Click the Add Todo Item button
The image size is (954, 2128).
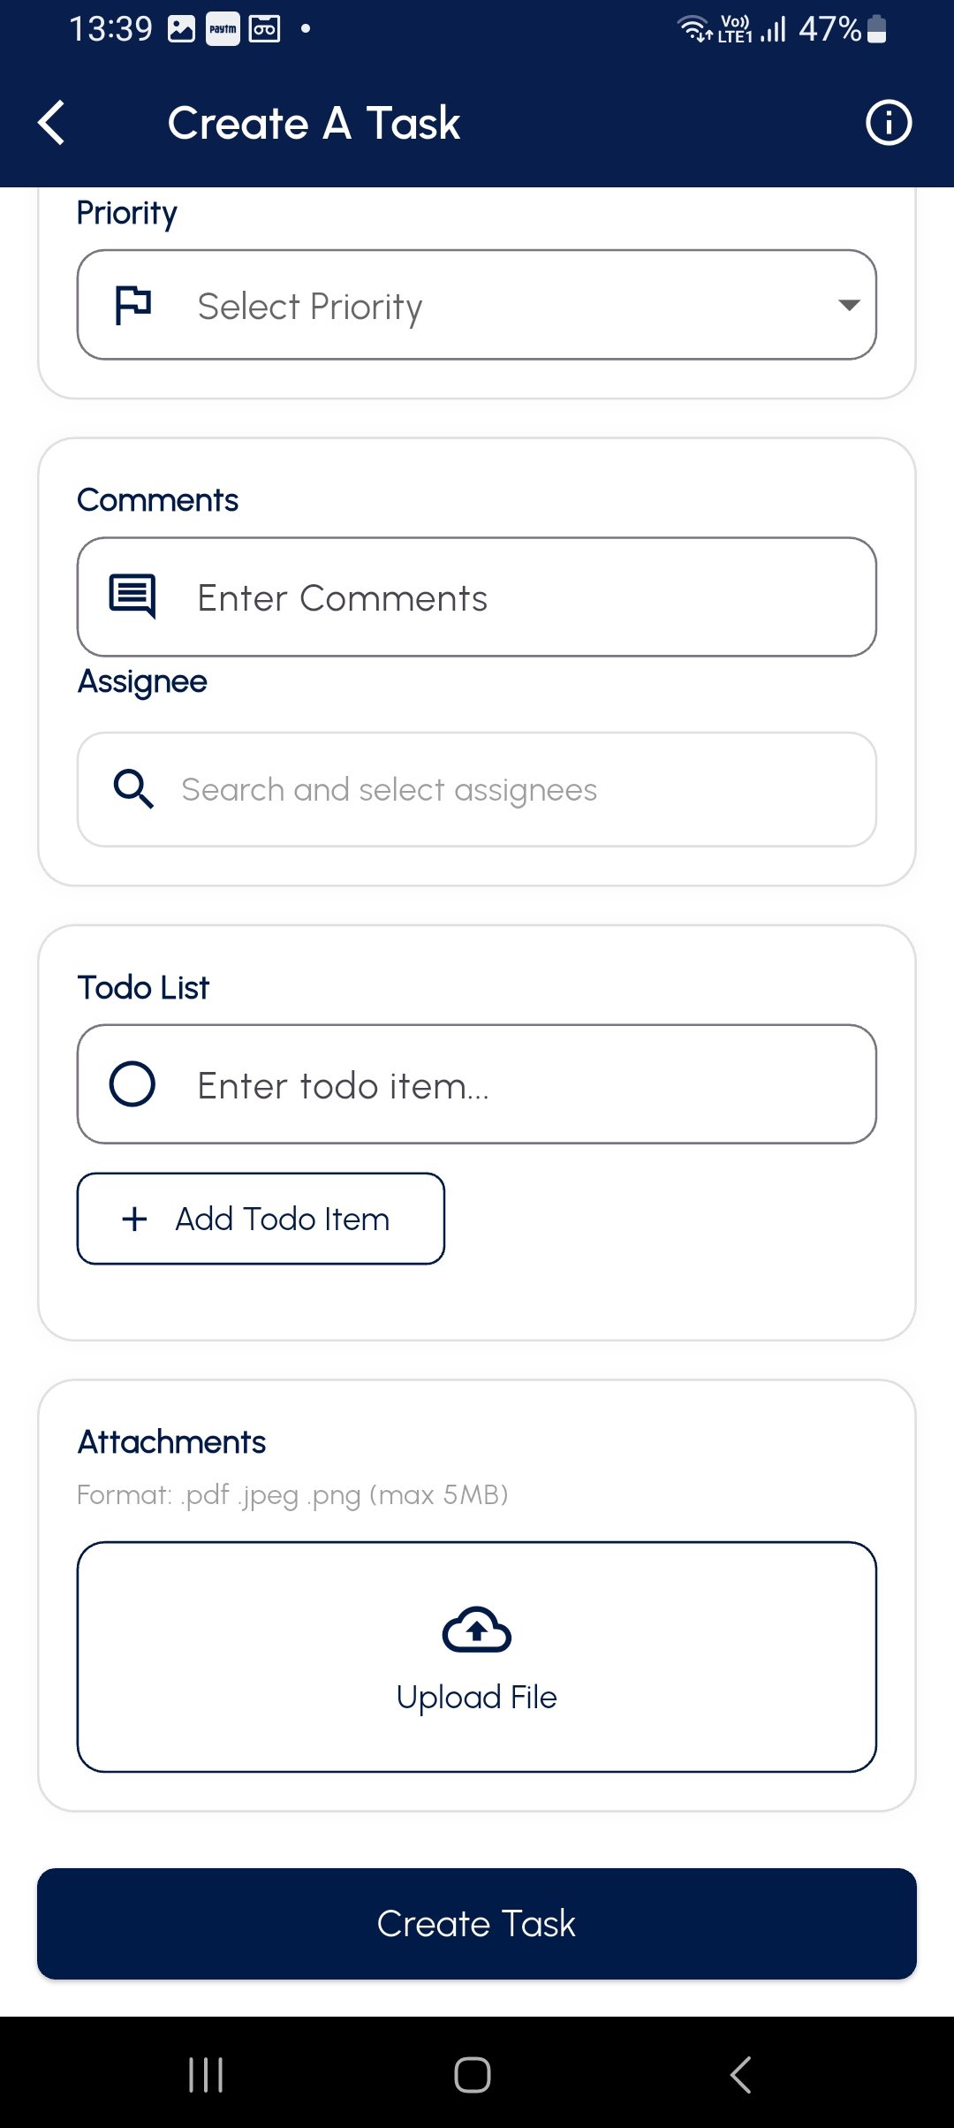261,1219
